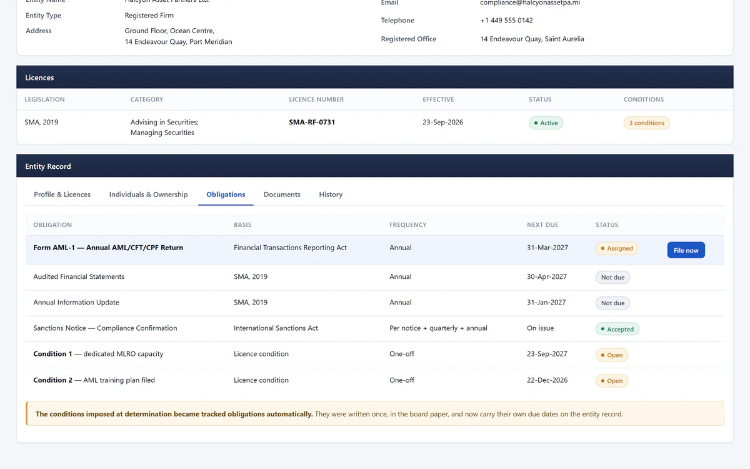Select the Obligations tab

[x=226, y=194]
